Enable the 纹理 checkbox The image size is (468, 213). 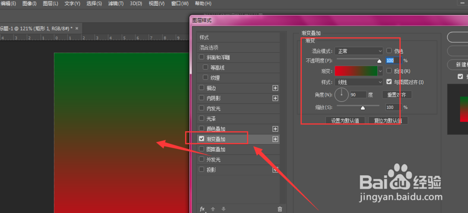click(x=205, y=78)
